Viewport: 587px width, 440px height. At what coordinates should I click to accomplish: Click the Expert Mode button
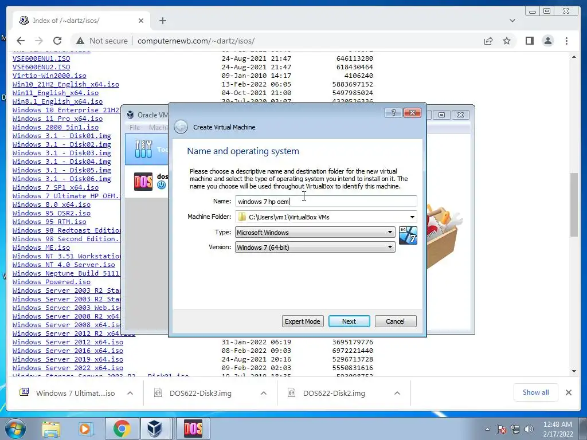pos(303,321)
